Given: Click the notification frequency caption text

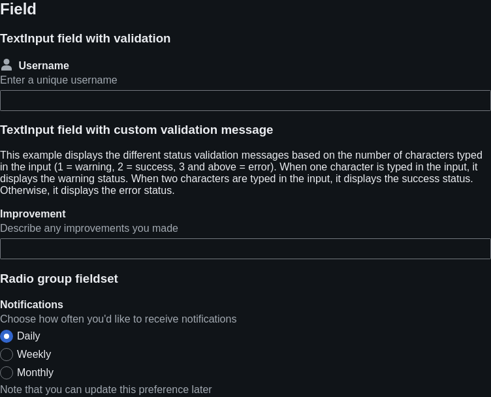Looking at the screenshot, I should click(118, 319).
